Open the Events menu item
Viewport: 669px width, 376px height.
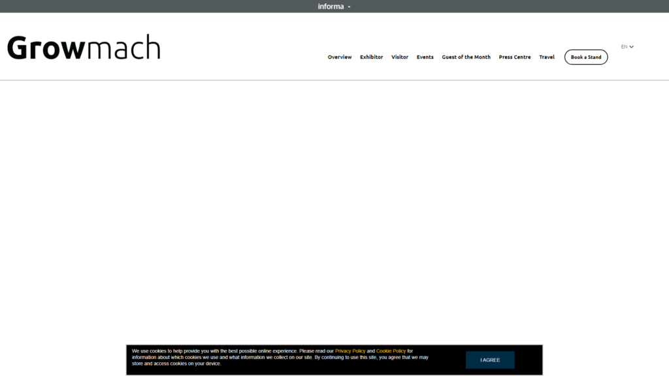425,57
